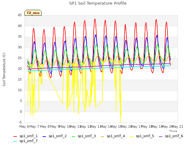
Task: Click the TZ_osu annotation label
Action: pyautogui.click(x=33, y=13)
